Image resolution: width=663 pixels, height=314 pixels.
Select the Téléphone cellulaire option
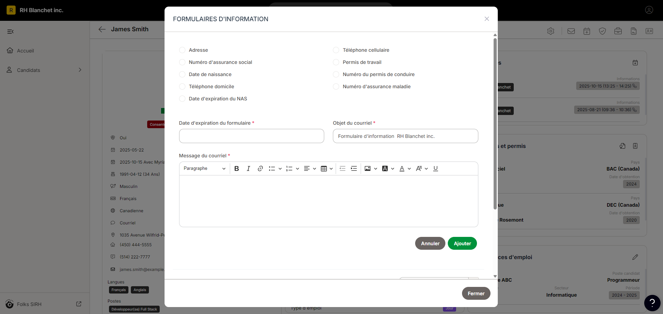tap(336, 50)
